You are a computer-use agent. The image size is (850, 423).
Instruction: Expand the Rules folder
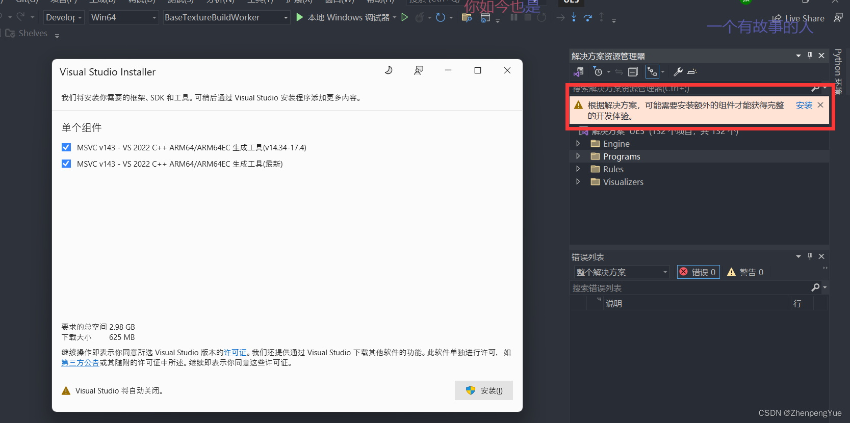click(578, 169)
